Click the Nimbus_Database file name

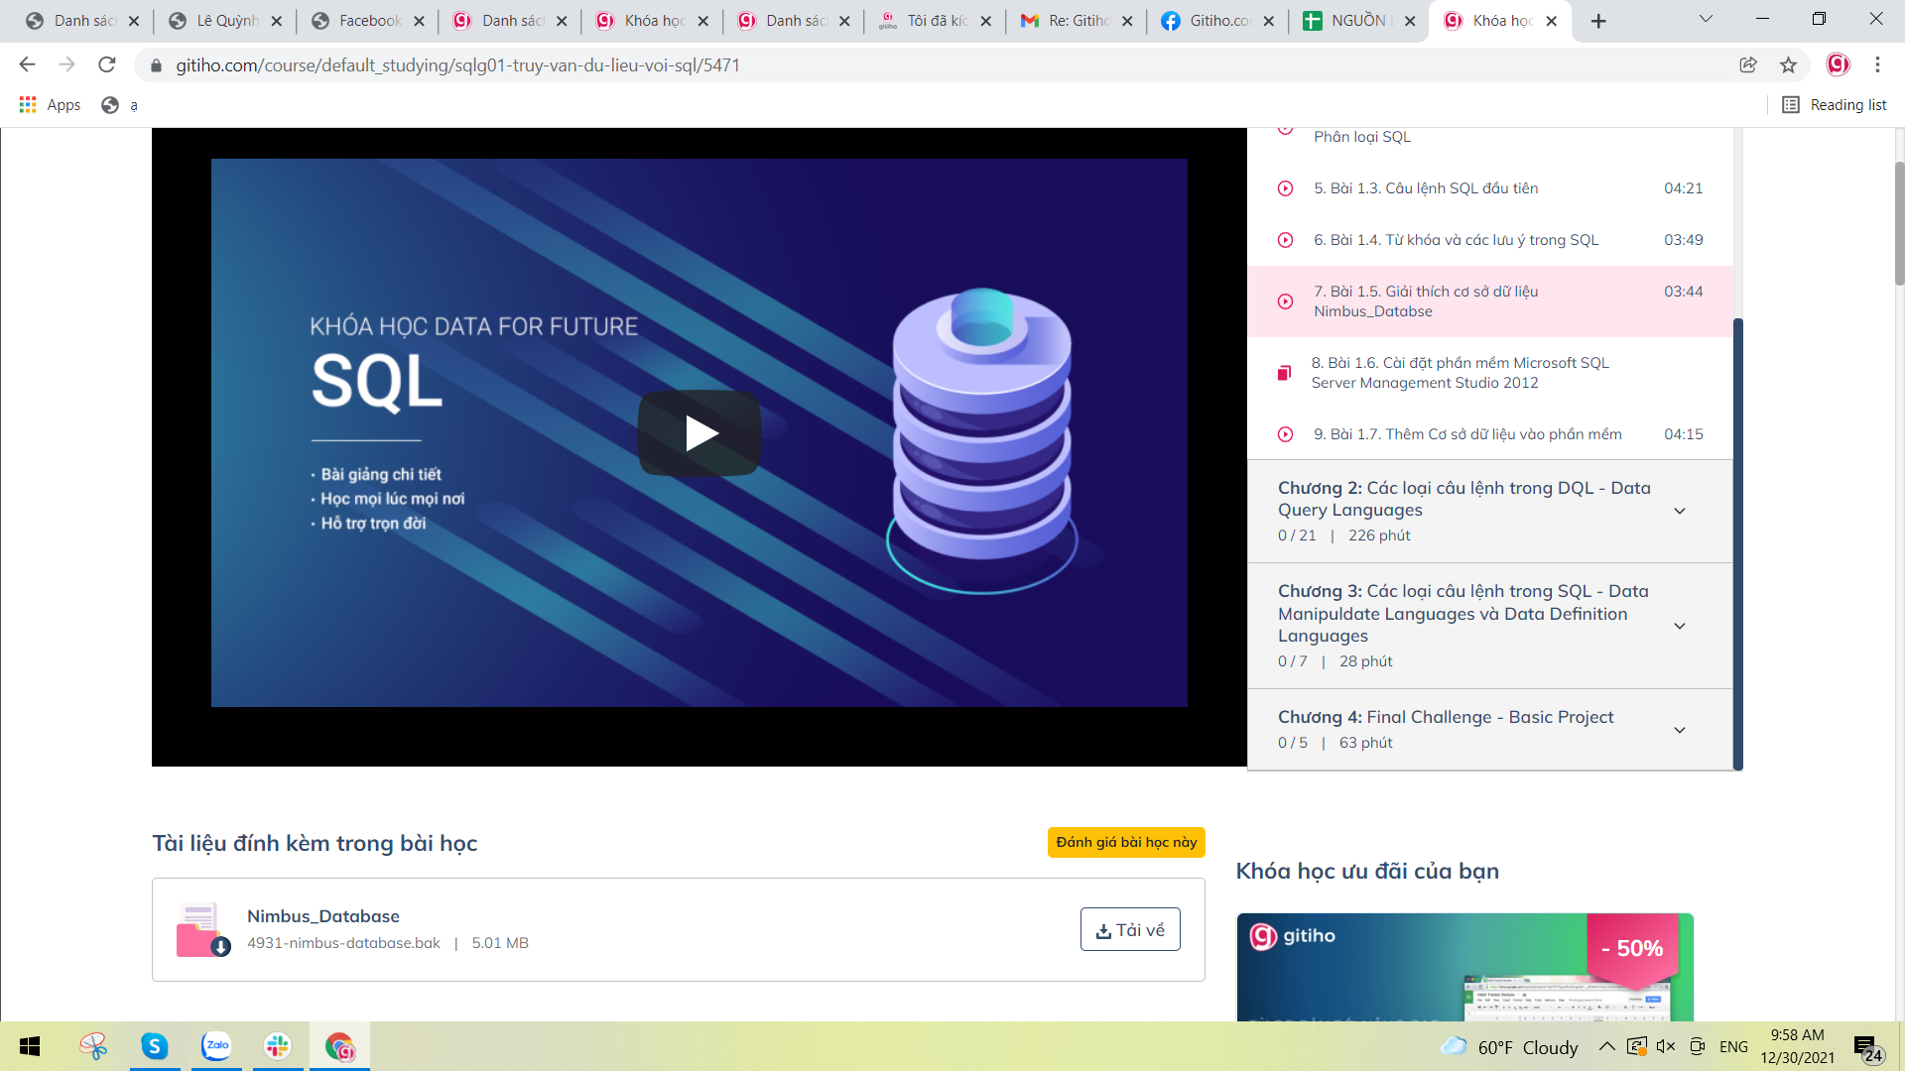[323, 916]
